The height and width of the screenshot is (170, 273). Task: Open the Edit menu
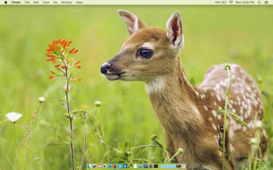(36, 2)
